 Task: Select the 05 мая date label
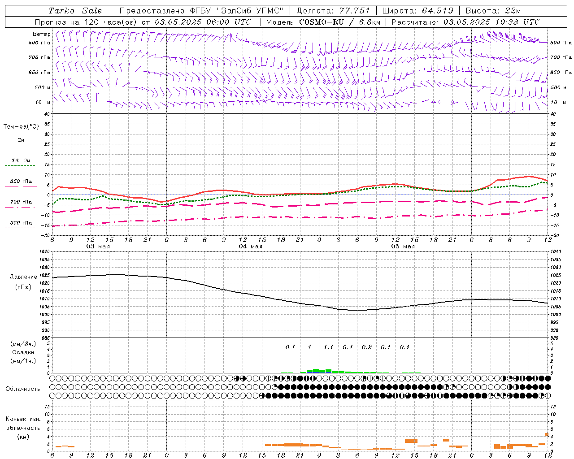tap(403, 247)
